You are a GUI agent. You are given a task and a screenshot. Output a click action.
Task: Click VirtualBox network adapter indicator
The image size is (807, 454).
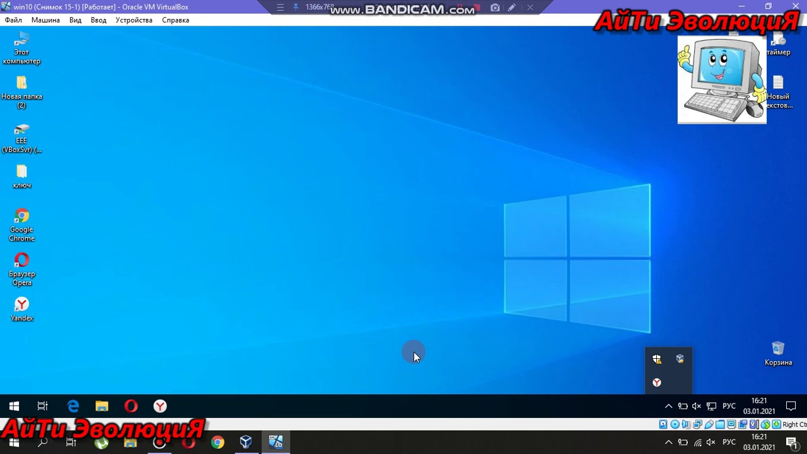pos(697,424)
